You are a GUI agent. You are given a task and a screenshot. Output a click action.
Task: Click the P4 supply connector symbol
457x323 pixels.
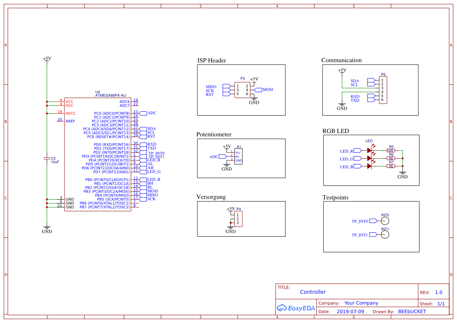pyautogui.click(x=238, y=219)
